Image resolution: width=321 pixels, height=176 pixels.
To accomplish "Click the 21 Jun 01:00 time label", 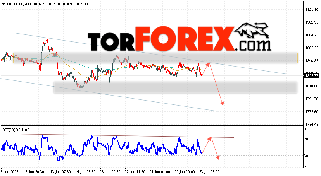I will [160, 172].
